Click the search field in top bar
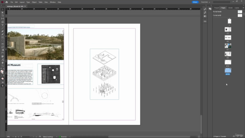 click(222, 2)
